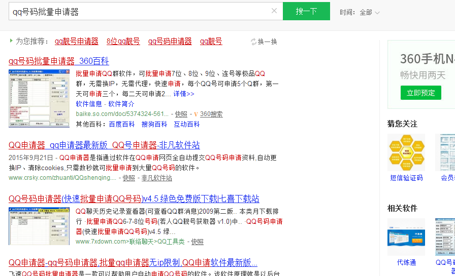Open 搜狗百科 encyclopedia link
The image size is (455, 276).
pyautogui.click(x=154, y=124)
